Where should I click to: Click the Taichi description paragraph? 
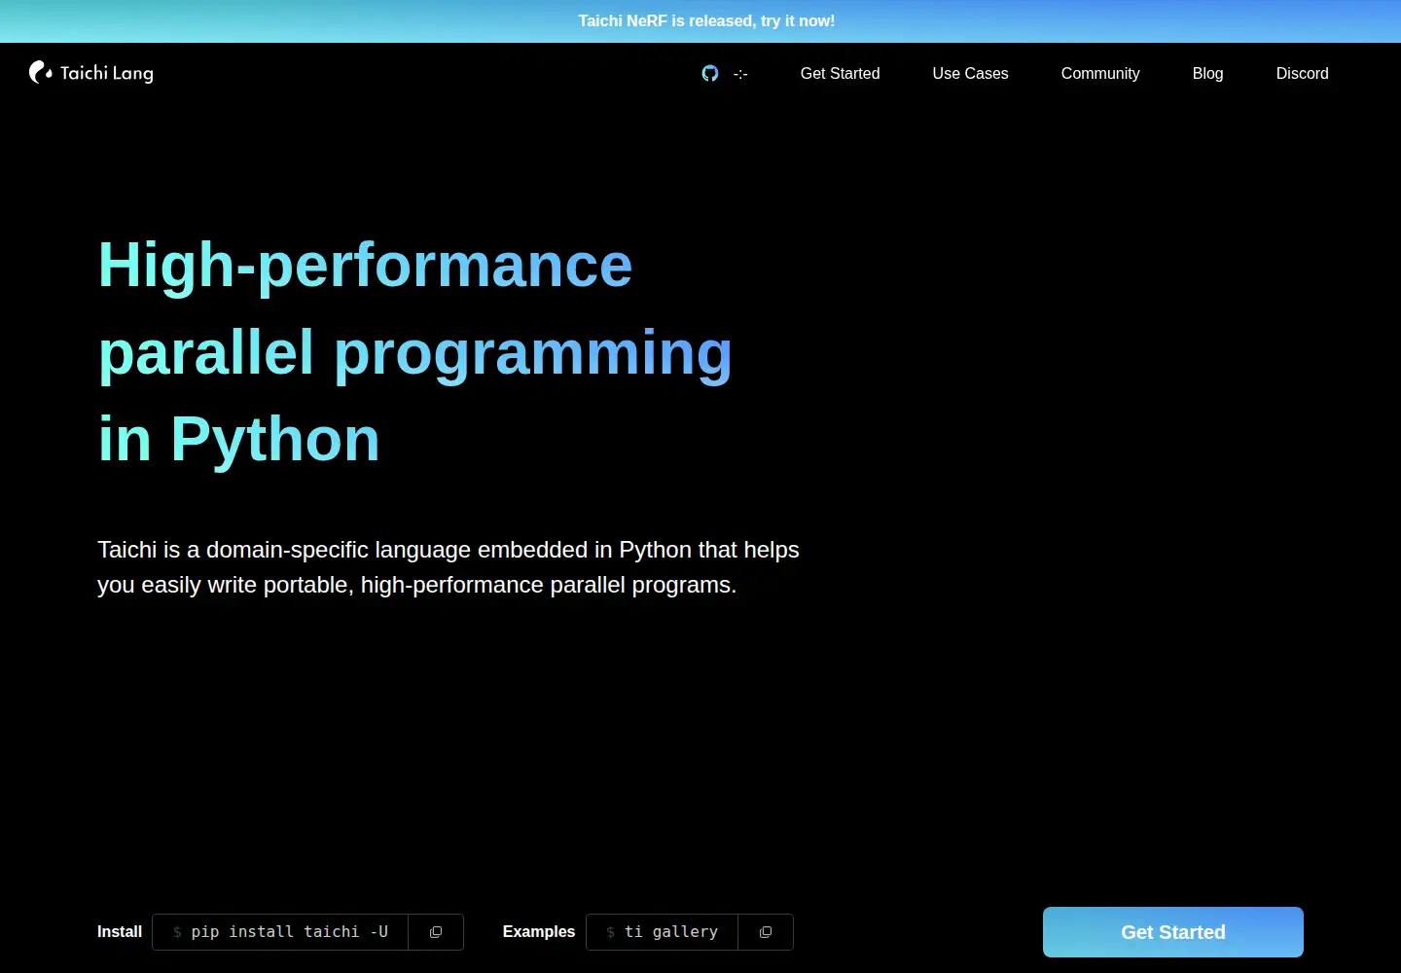point(449,567)
